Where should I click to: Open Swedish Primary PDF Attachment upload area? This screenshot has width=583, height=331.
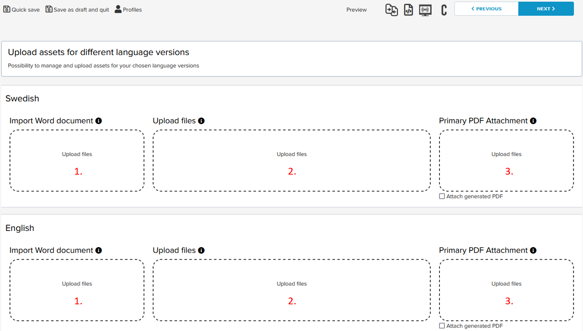(x=507, y=161)
